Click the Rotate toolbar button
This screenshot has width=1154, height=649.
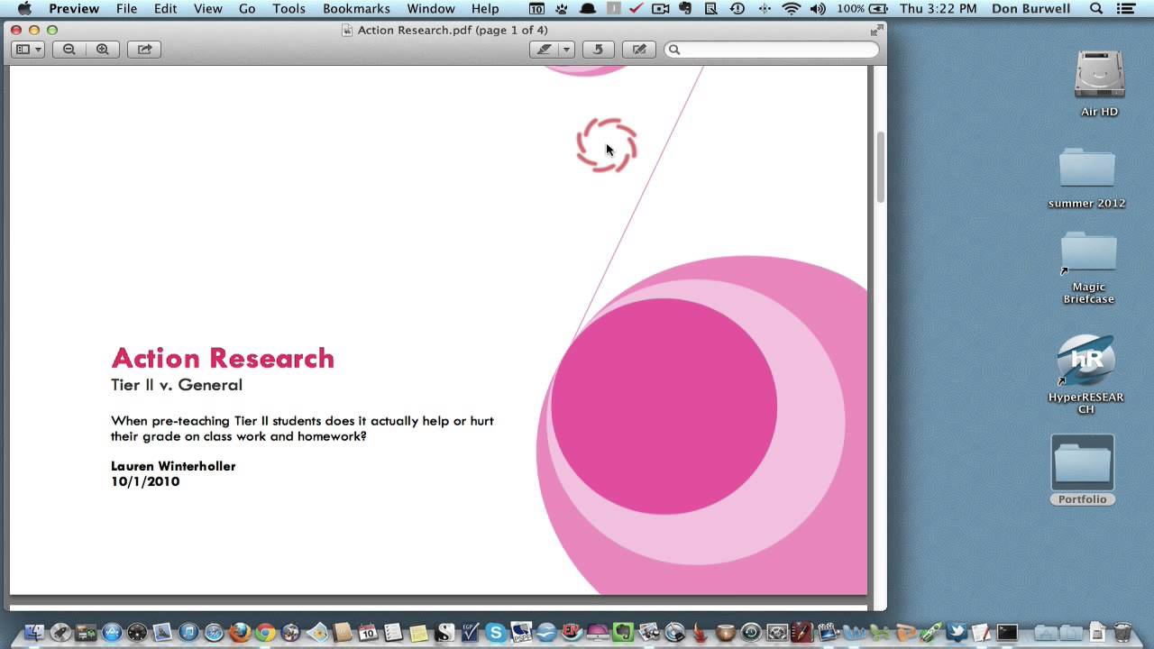click(x=597, y=50)
